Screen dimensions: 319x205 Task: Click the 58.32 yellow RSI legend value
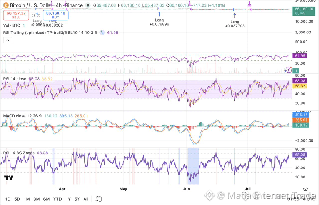pyautogui.click(x=47, y=79)
